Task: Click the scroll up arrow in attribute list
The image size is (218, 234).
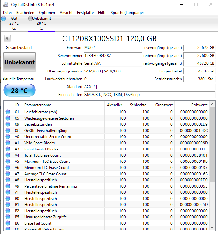Action: [x=212, y=104]
